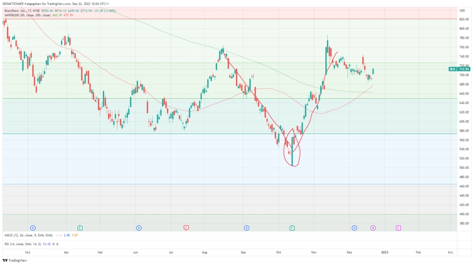Image resolution: width=474 pixels, height=265 pixels.
Task: Click the June dividend marker (D)
Action: click(x=139, y=228)
